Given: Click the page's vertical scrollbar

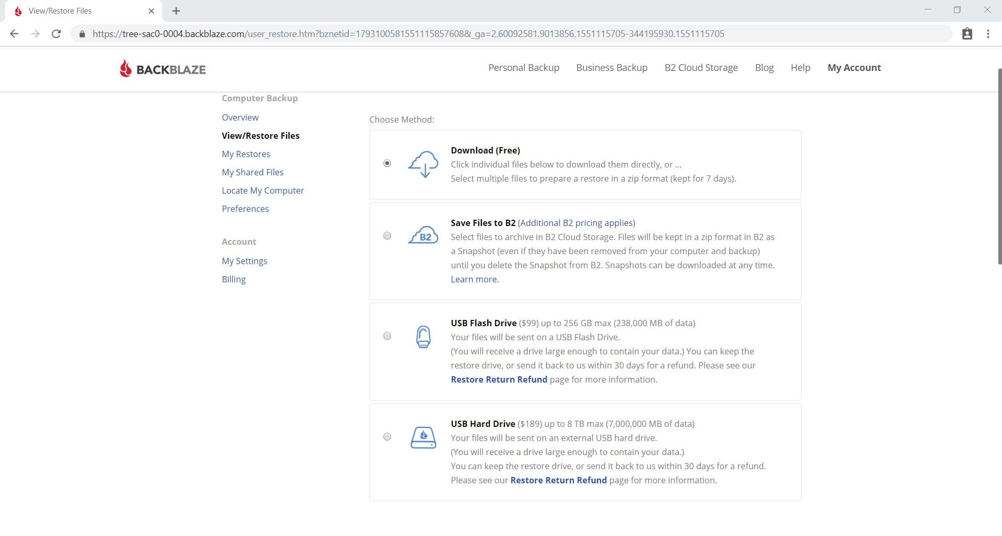Looking at the screenshot, I should 999,167.
